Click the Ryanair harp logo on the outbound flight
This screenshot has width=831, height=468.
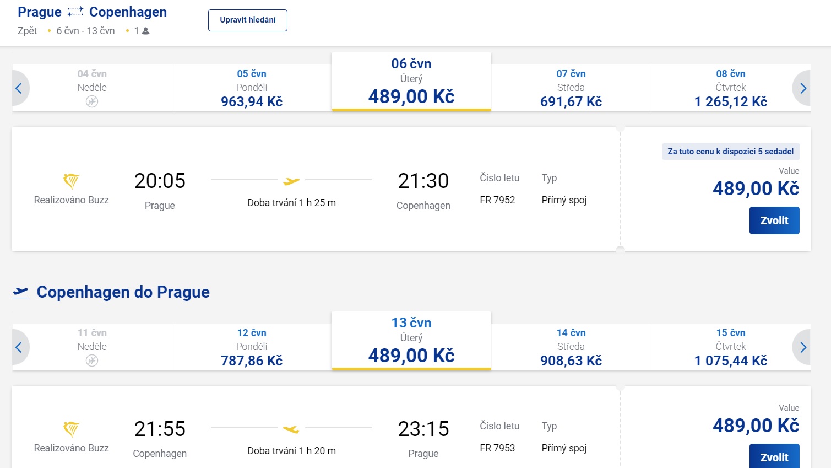(71, 181)
